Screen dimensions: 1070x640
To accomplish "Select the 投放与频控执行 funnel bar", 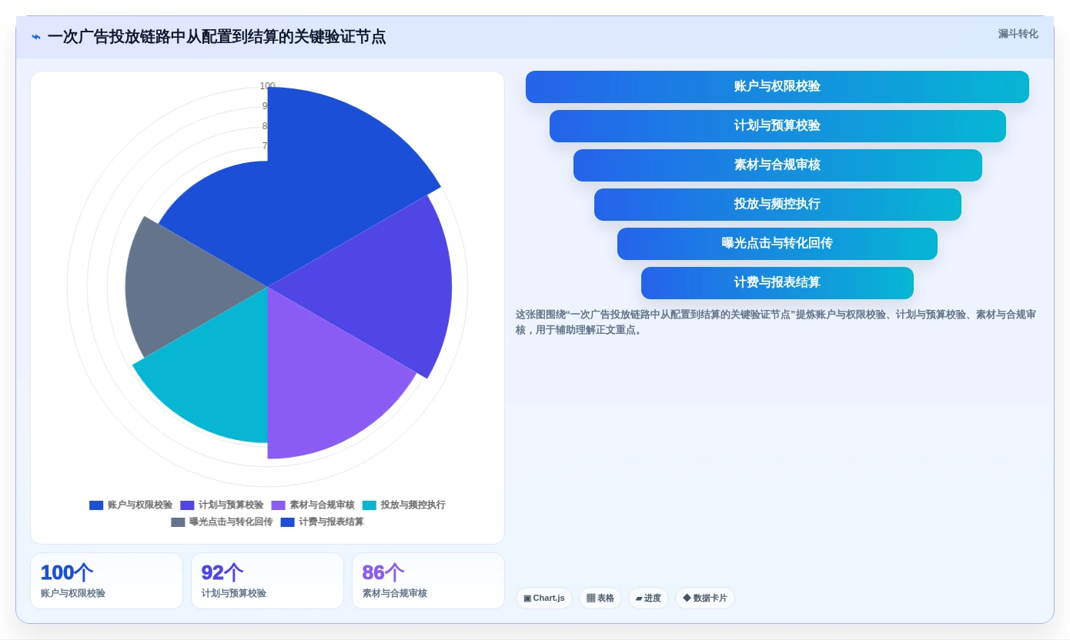I will pyautogui.click(x=777, y=205).
